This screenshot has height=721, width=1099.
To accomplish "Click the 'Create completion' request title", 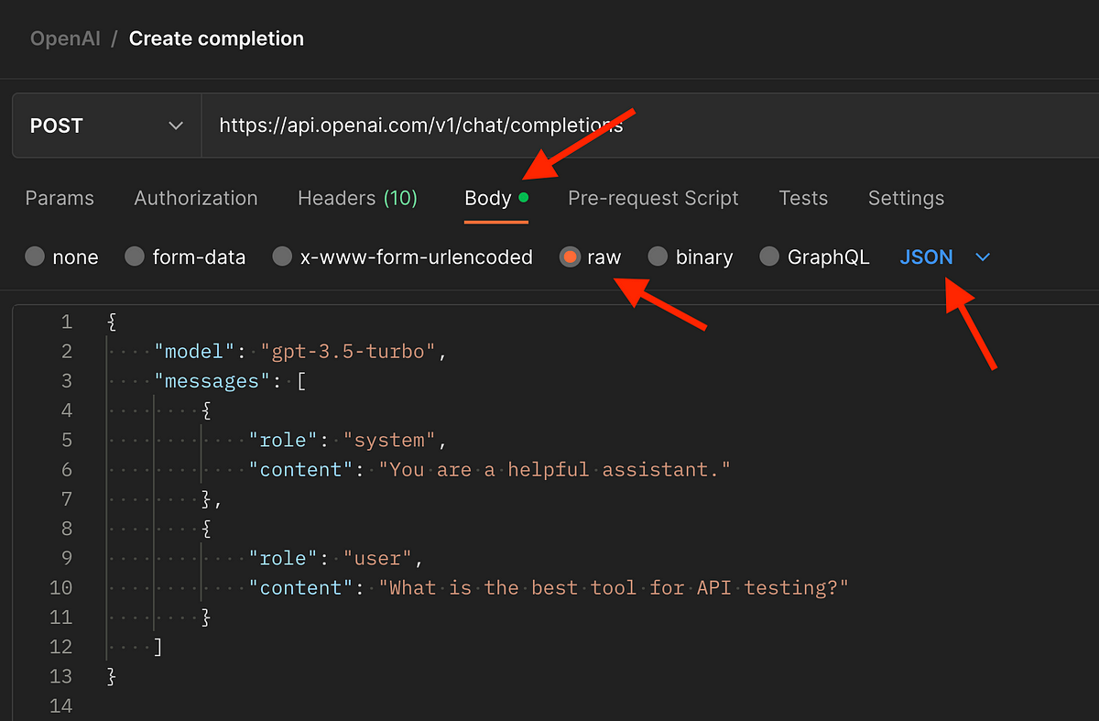I will pos(216,38).
